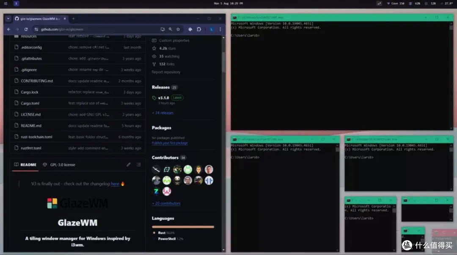View the 35 watching link
The image size is (457, 255).
coord(169,56)
